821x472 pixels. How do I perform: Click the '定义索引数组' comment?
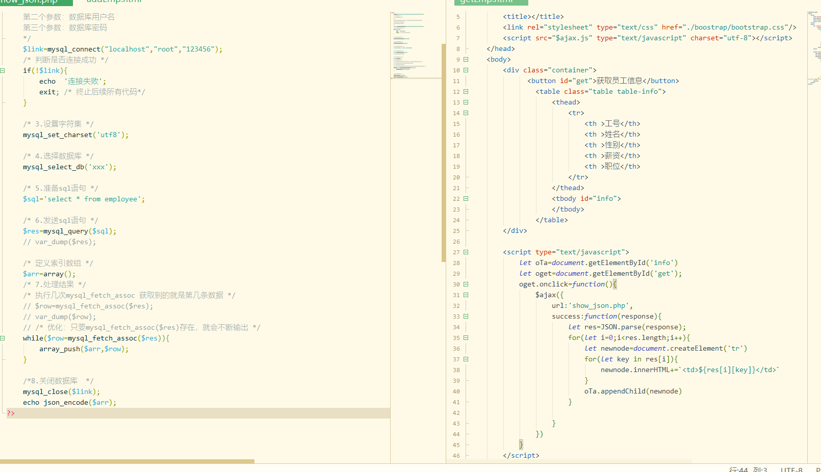point(58,264)
